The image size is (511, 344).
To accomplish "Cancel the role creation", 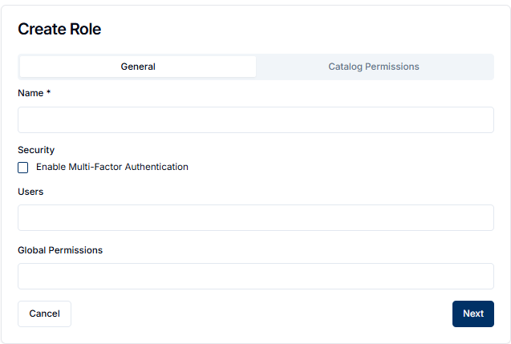I will tap(44, 314).
